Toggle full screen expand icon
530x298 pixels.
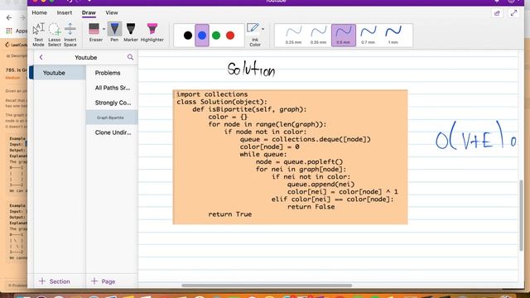513,13
